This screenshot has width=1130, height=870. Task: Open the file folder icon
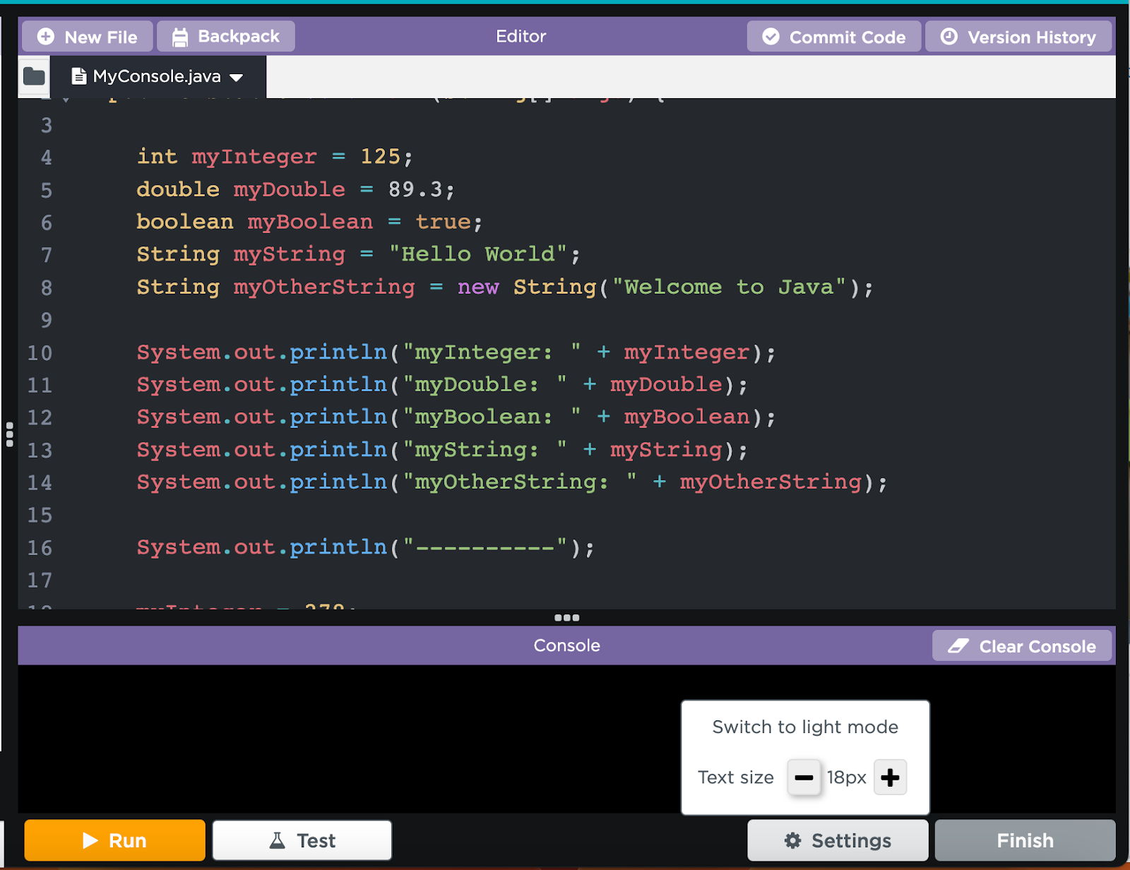(x=33, y=76)
